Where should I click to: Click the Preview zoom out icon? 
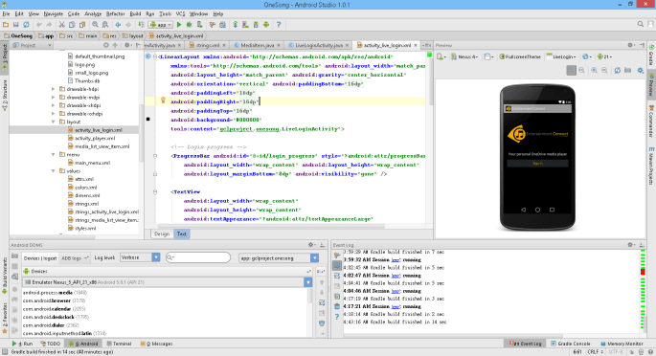pos(604,70)
